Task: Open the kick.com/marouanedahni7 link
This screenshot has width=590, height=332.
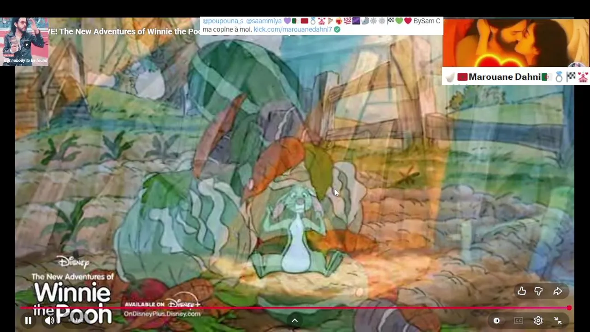Action: coord(293,30)
